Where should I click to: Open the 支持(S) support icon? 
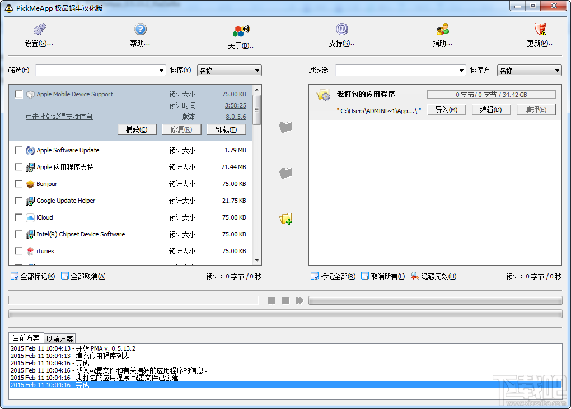[x=341, y=29]
